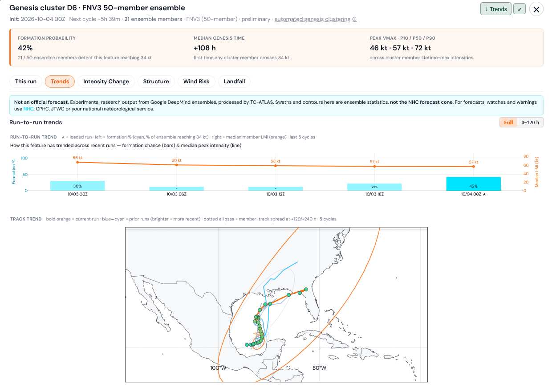Image resolution: width=552 pixels, height=388 pixels.
Task: Close the Genesis cluster D6 panel
Action: (x=536, y=9)
